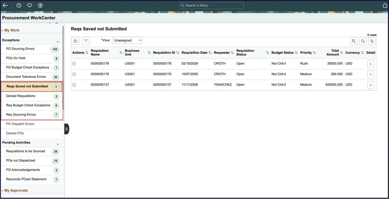Click the 75 count badge
Image resolution: width=389 pixels, height=199 pixels.
tap(55, 161)
